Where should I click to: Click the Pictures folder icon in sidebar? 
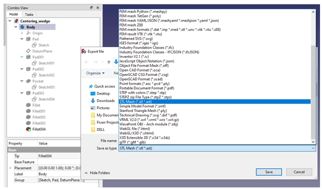(93, 108)
